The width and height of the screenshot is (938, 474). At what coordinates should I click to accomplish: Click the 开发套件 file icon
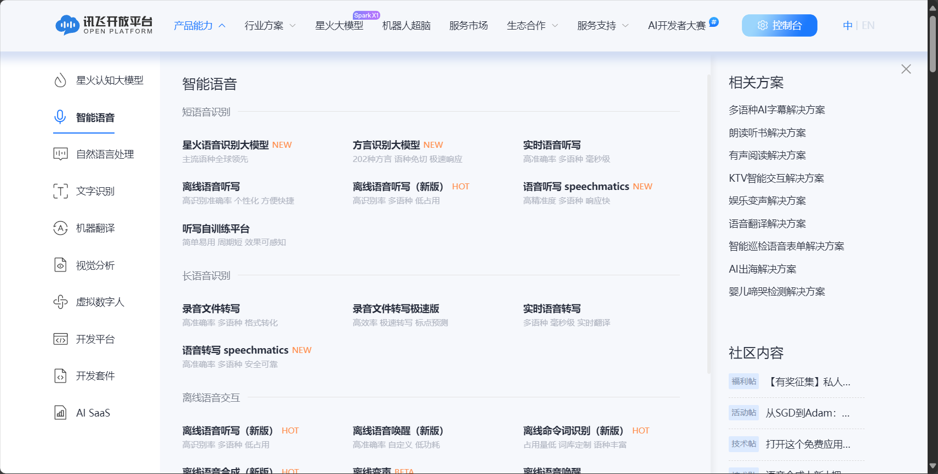pyautogui.click(x=60, y=376)
